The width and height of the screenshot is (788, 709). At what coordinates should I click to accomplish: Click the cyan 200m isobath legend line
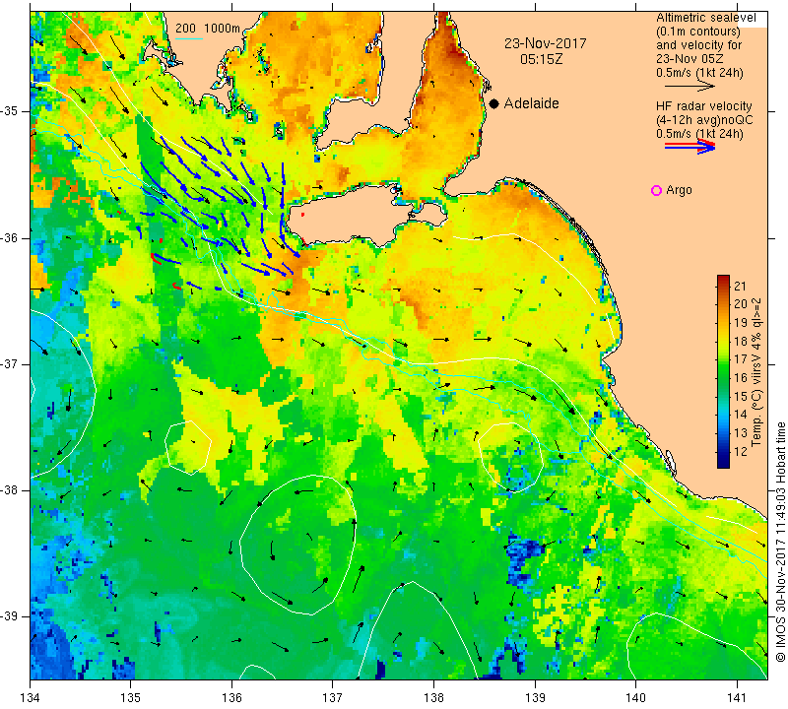coord(188,38)
